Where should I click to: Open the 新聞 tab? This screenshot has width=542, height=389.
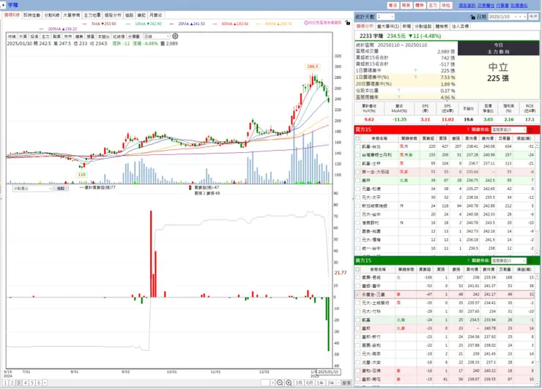(406, 26)
